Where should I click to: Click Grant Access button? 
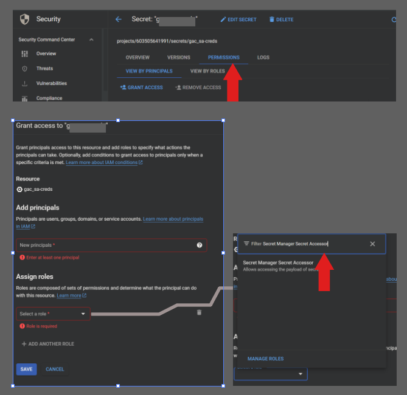tap(142, 88)
